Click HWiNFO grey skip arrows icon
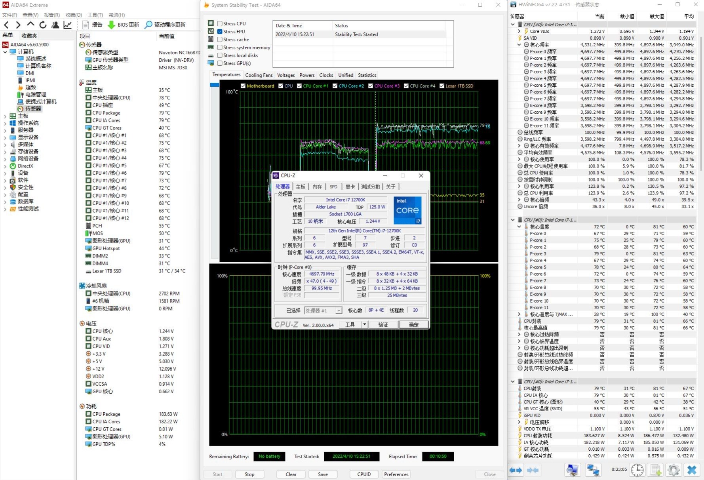This screenshot has height=480, width=704. click(533, 470)
